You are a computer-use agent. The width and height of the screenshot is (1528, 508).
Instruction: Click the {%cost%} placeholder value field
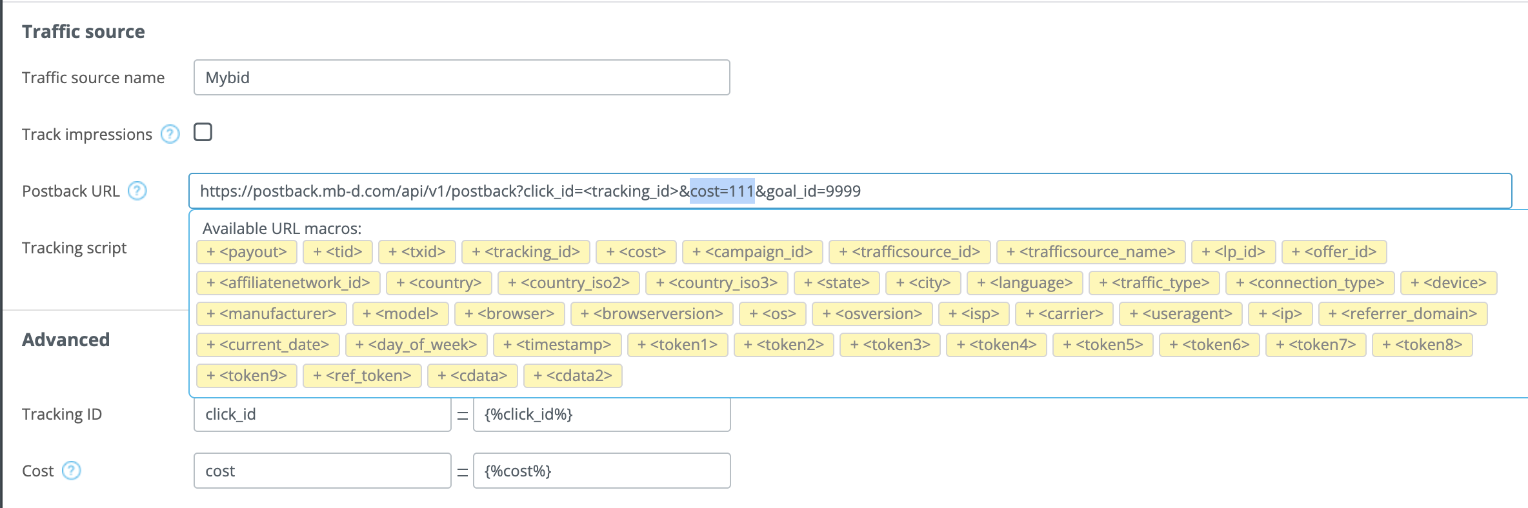(601, 471)
